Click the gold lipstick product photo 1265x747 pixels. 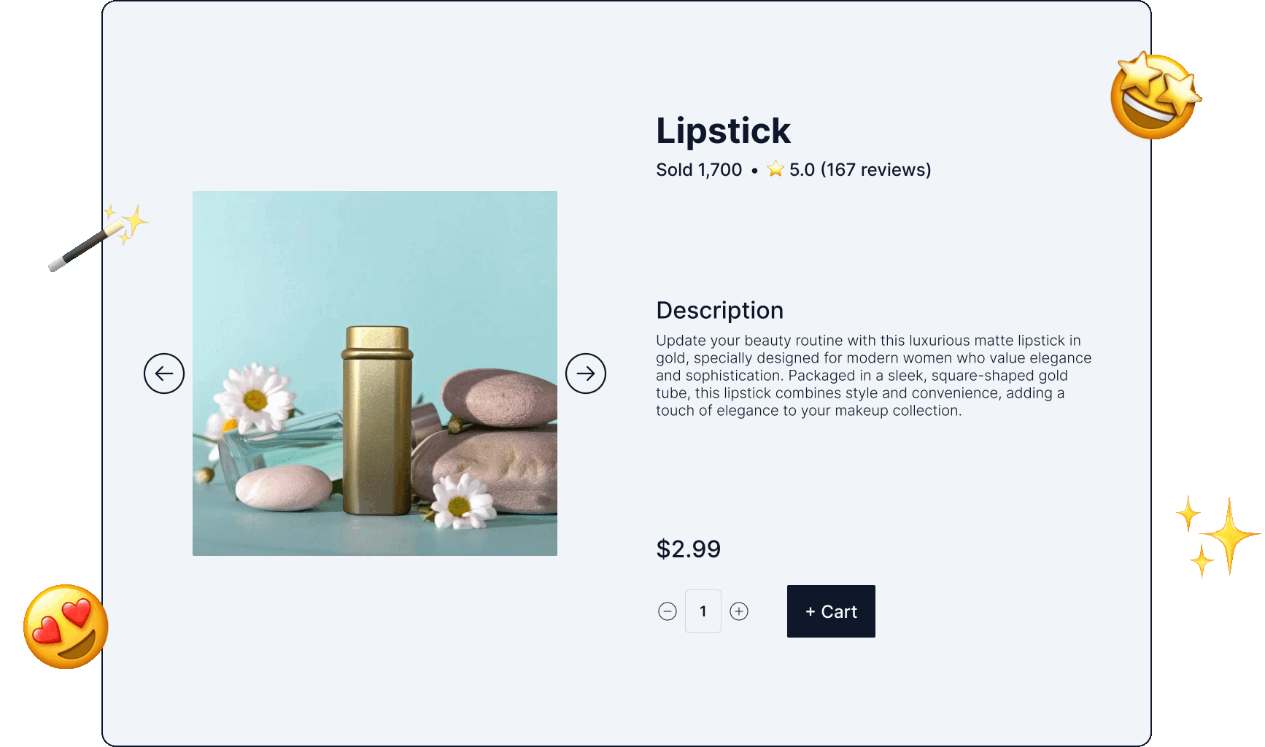[x=375, y=373]
